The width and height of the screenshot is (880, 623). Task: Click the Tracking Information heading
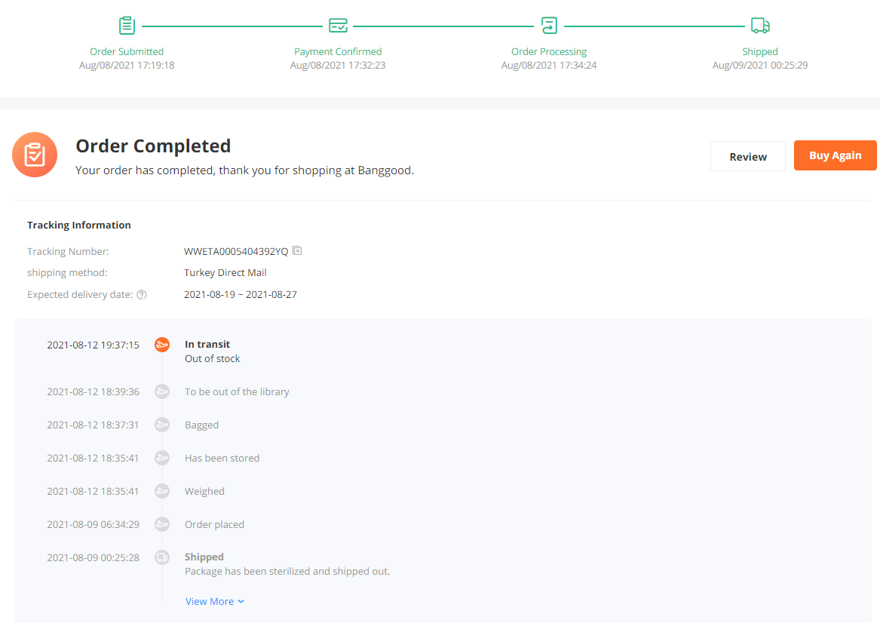point(79,225)
